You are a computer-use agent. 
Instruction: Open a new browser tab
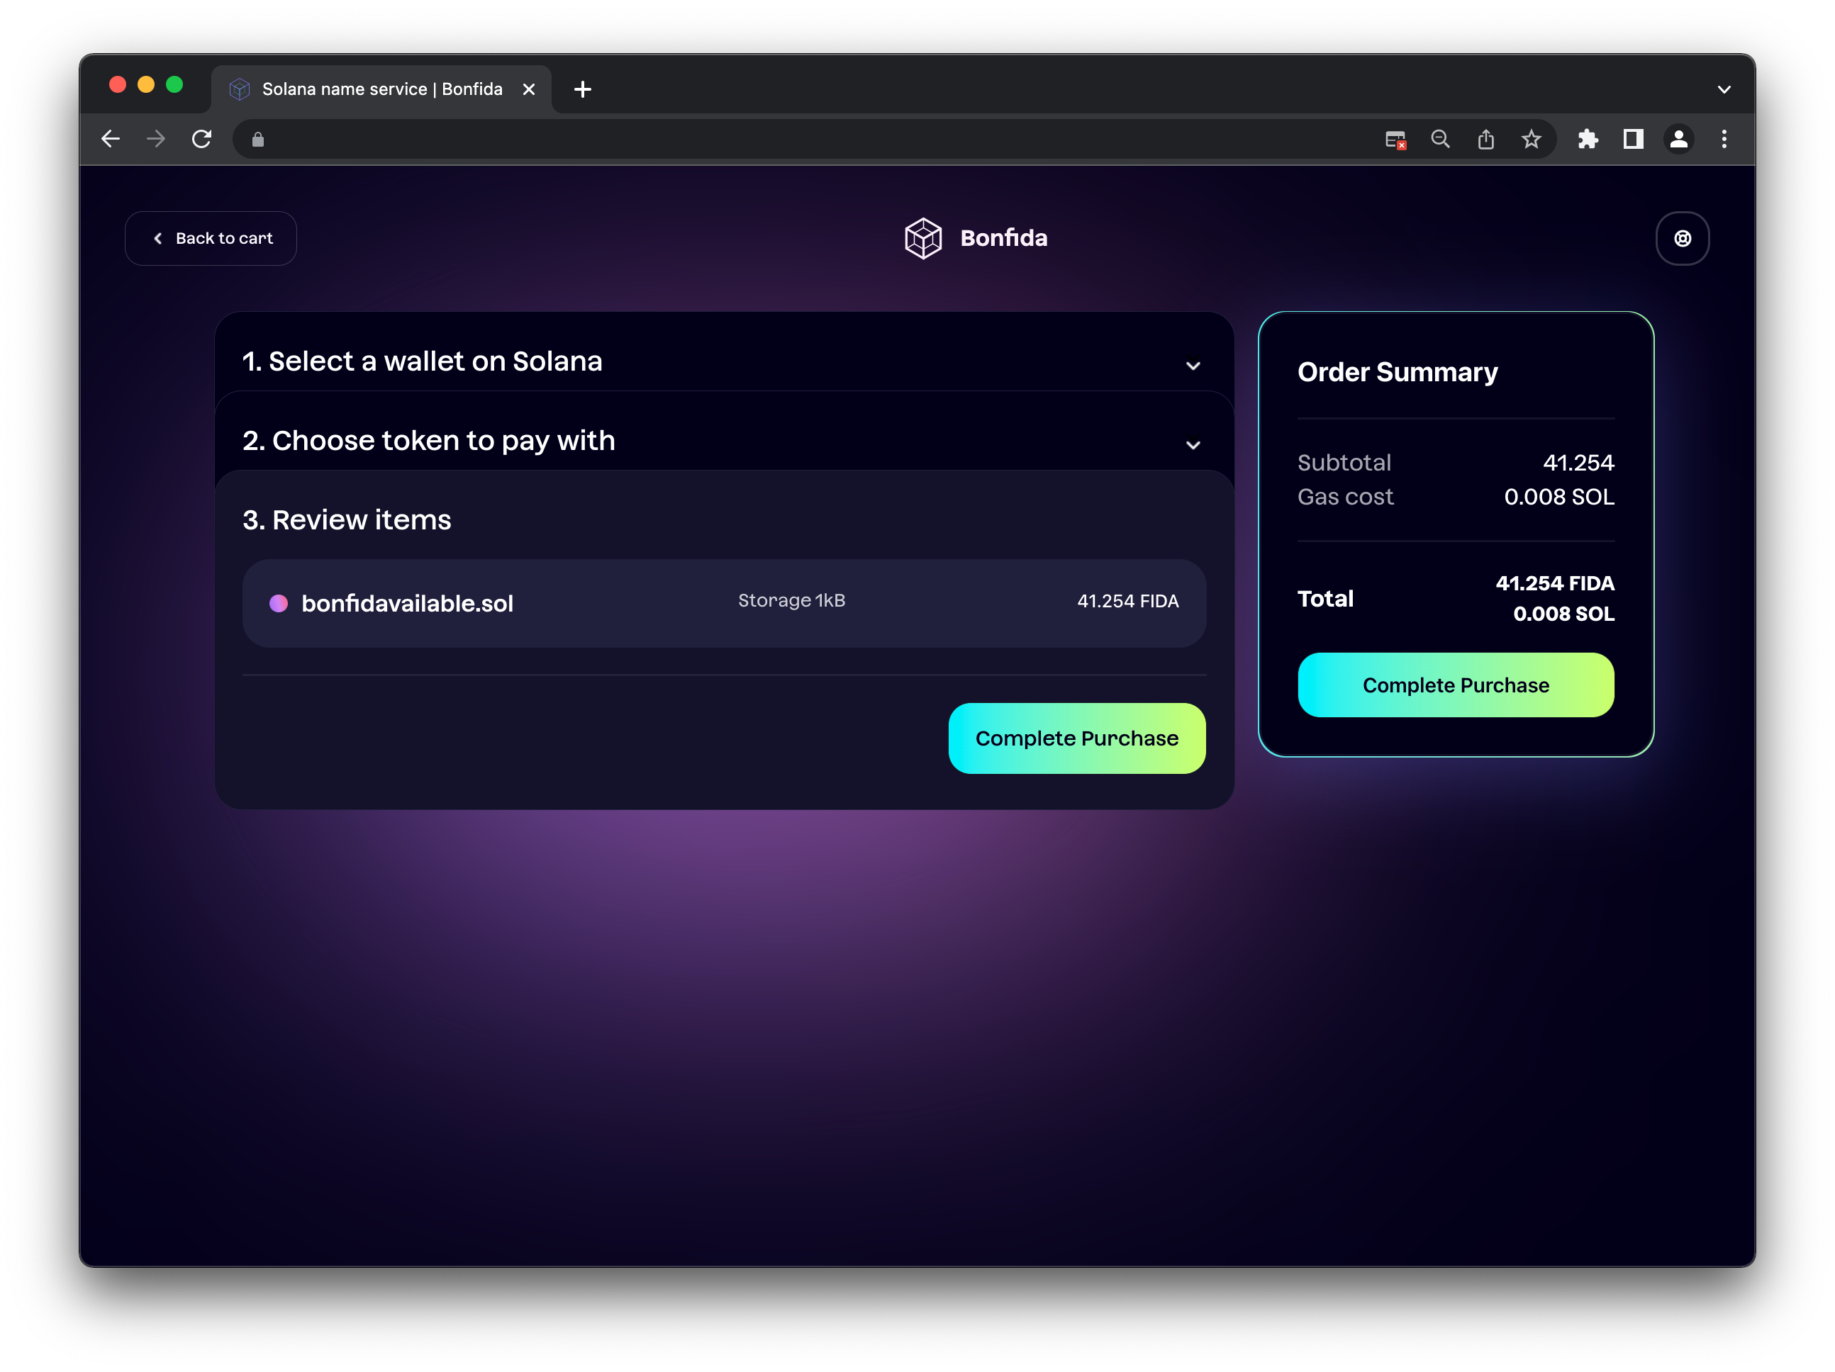point(582,89)
